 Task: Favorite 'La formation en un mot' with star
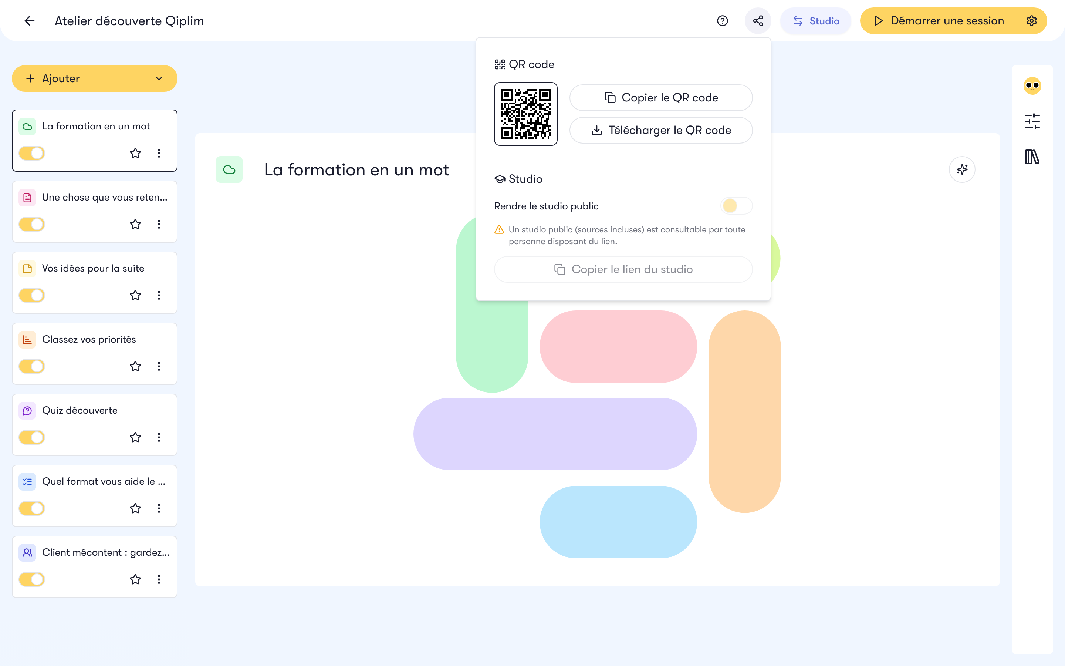point(135,153)
